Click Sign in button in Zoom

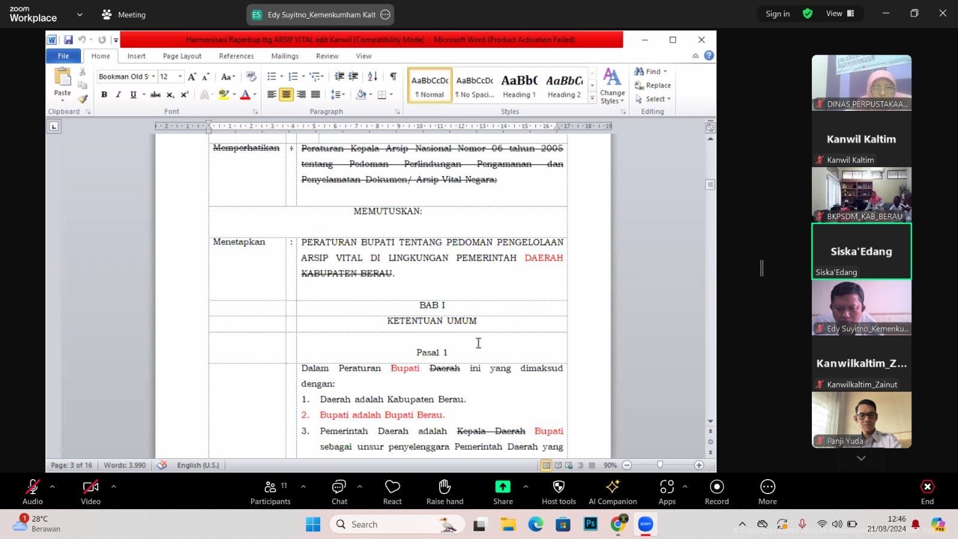tap(777, 14)
